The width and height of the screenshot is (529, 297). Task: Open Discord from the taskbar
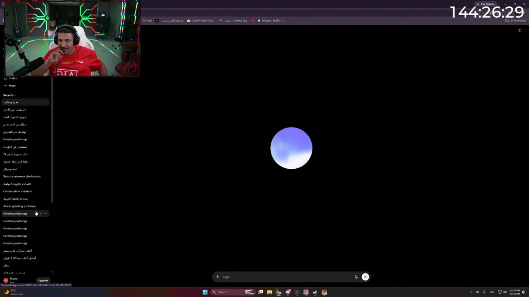coord(288,292)
